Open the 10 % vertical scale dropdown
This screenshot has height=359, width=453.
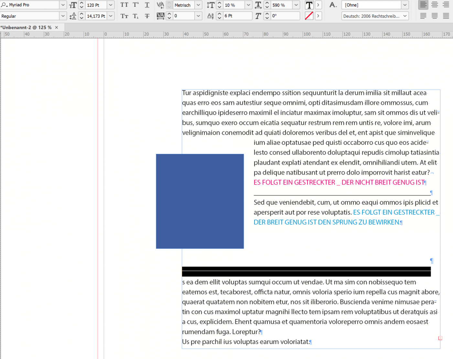point(248,5)
